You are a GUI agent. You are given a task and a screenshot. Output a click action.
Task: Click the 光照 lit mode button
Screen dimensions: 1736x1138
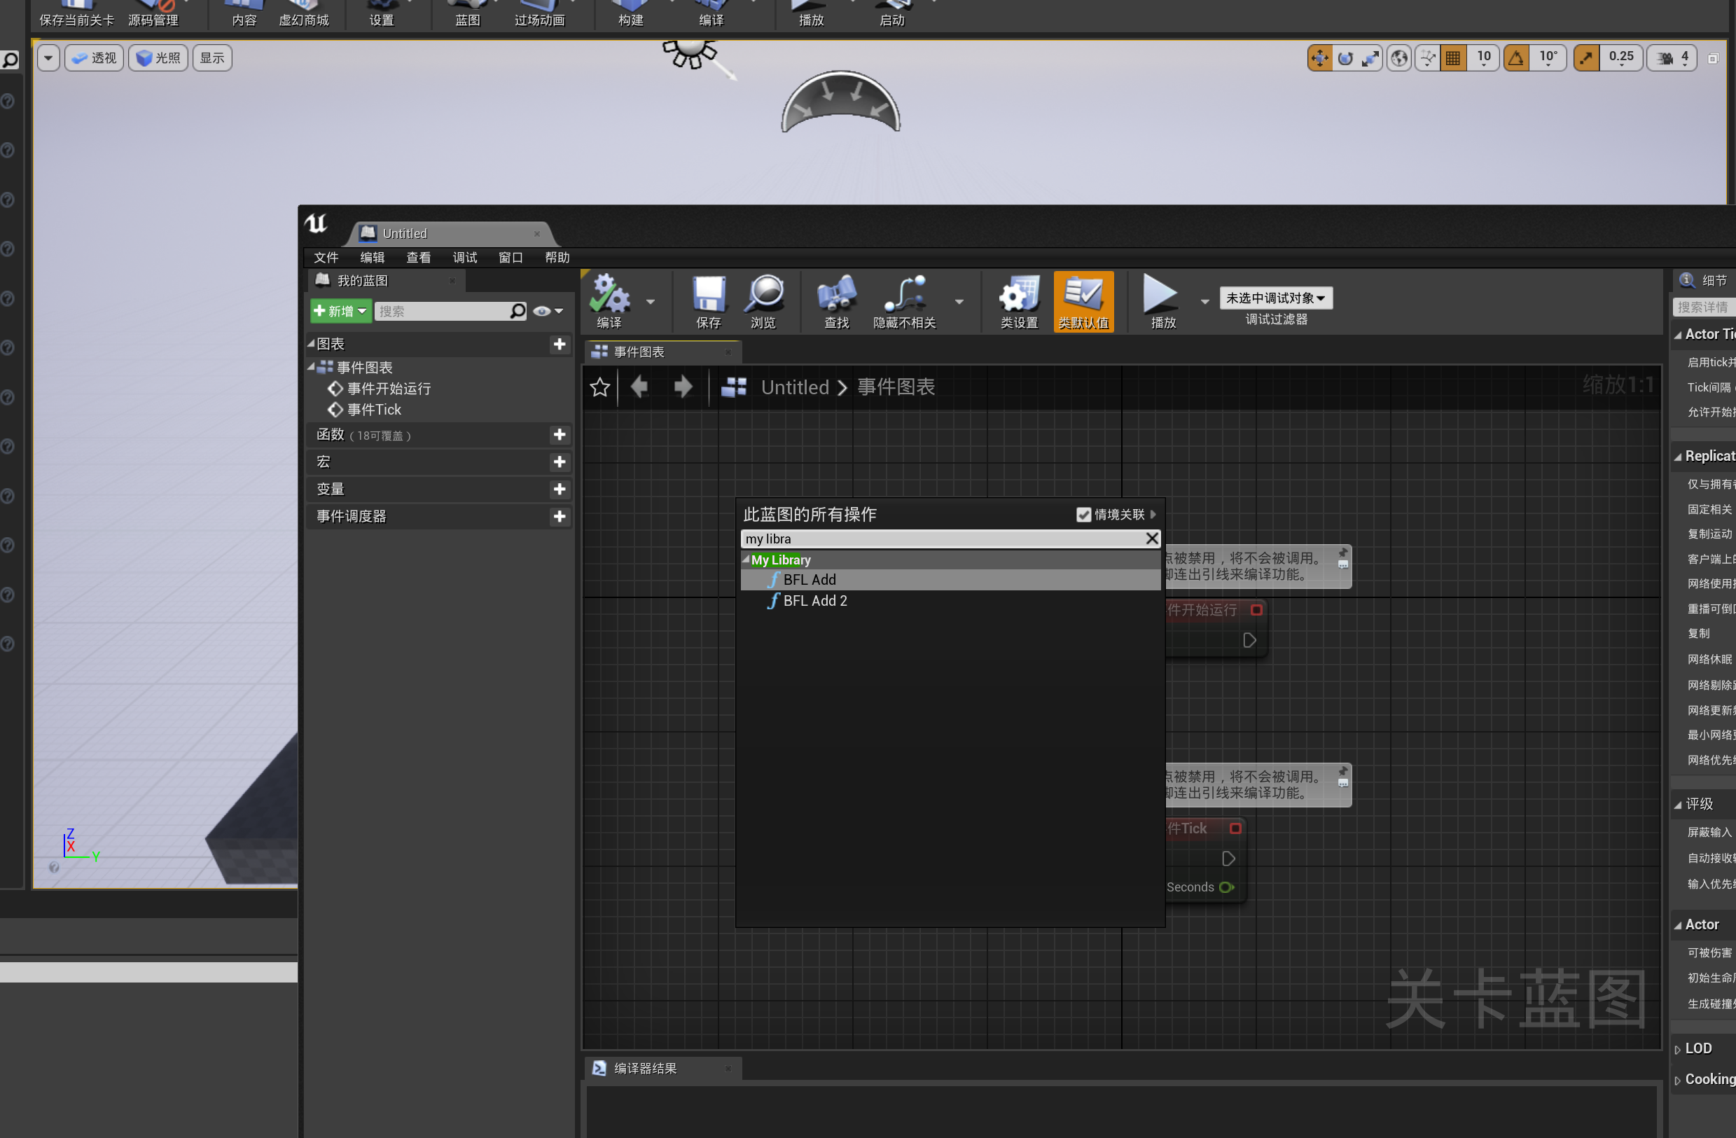(158, 57)
